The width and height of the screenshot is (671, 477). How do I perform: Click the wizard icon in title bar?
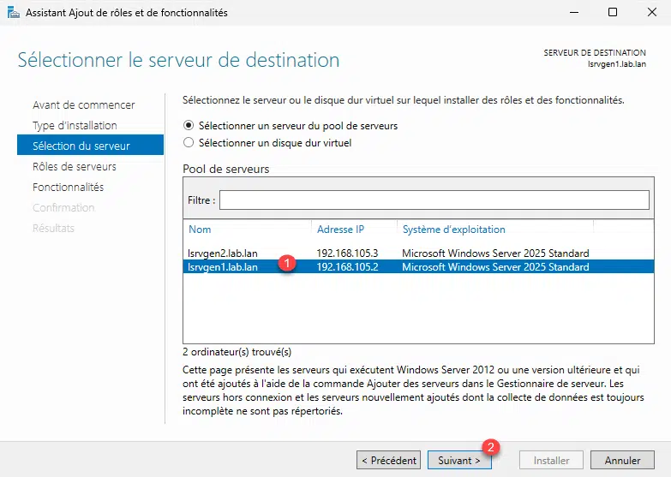tap(13, 12)
